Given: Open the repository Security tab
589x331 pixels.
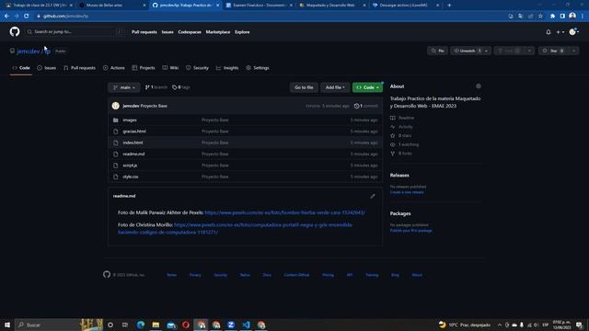Looking at the screenshot, I should (x=197, y=68).
